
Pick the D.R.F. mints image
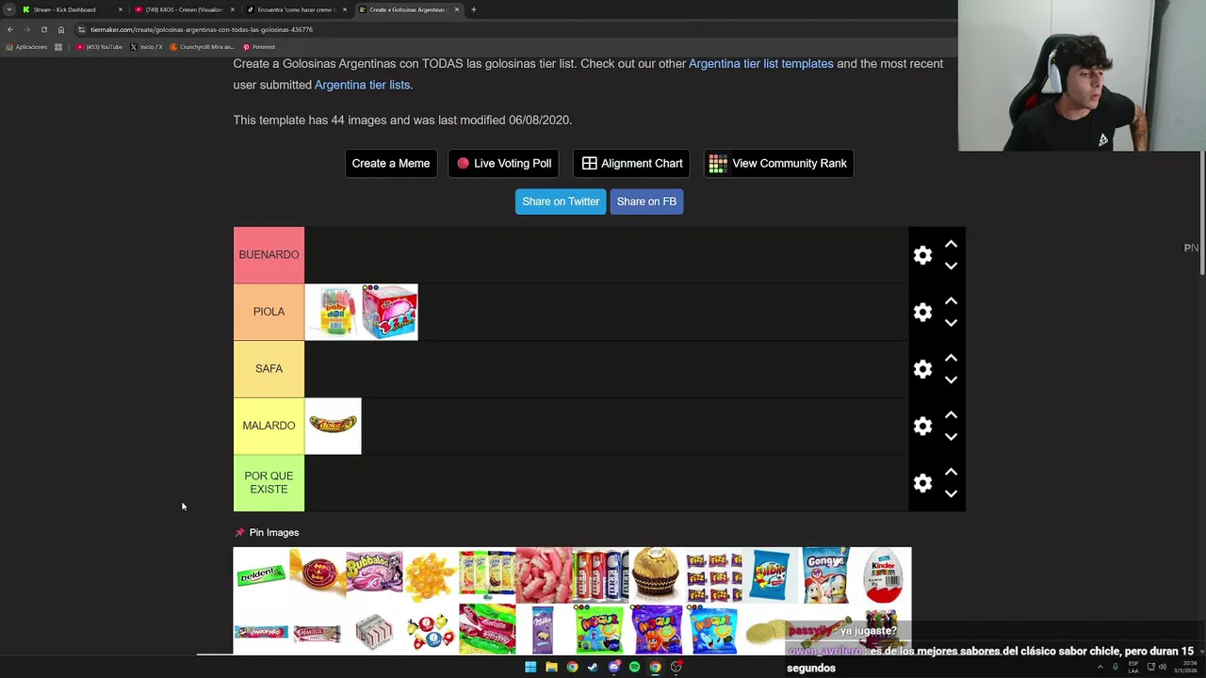click(x=600, y=575)
